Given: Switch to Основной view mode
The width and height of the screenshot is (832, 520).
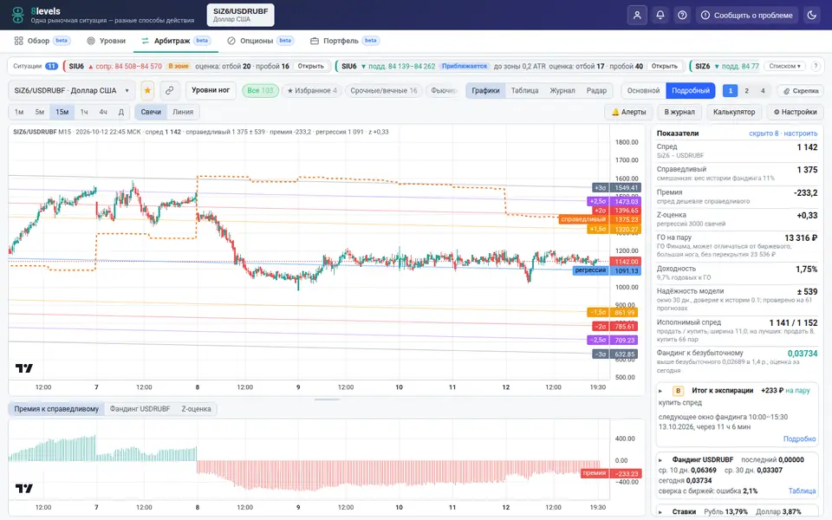Looking at the screenshot, I should point(643,91).
